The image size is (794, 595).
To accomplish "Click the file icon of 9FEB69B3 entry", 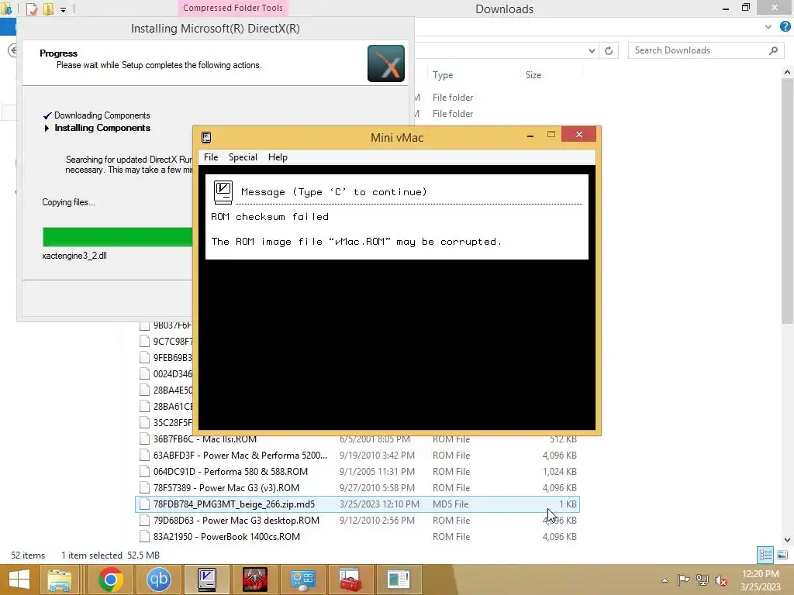I will pyautogui.click(x=144, y=357).
